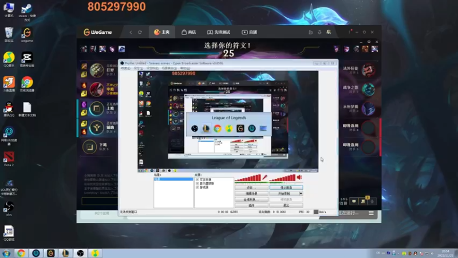Viewport: 458px width, 258px height.
Task: Expand the 开始录制 dropdown arrow
Action: (x=301, y=194)
